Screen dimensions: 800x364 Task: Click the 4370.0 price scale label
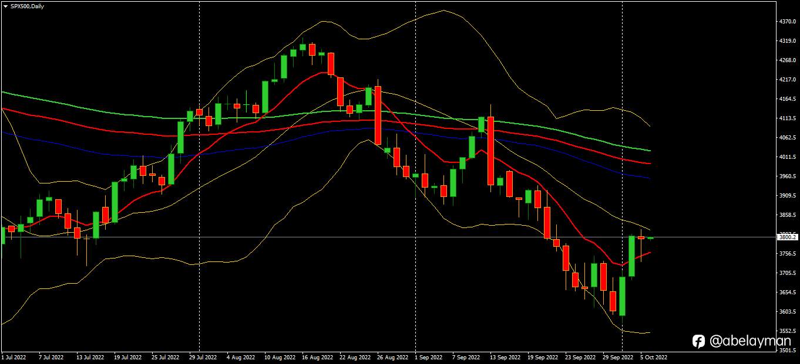coord(787,22)
